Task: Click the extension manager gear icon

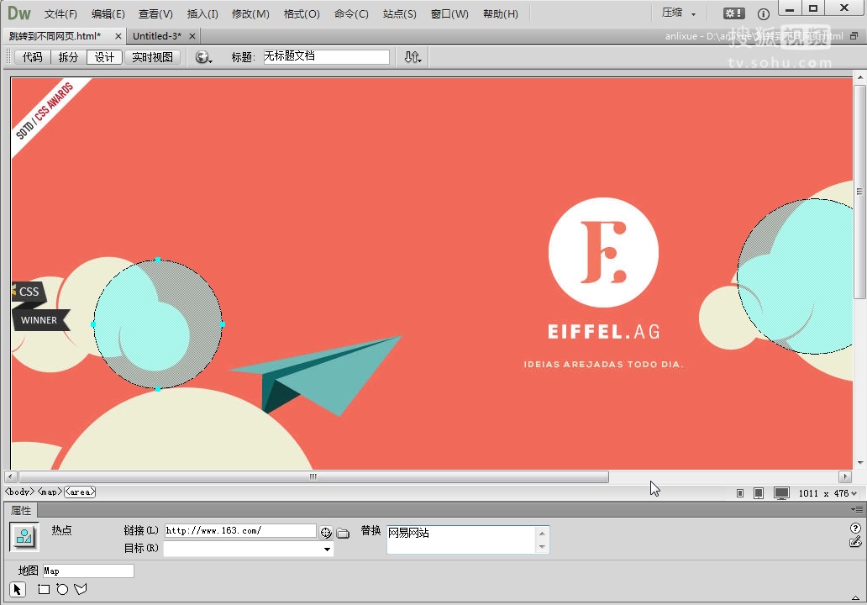Action: 733,13
